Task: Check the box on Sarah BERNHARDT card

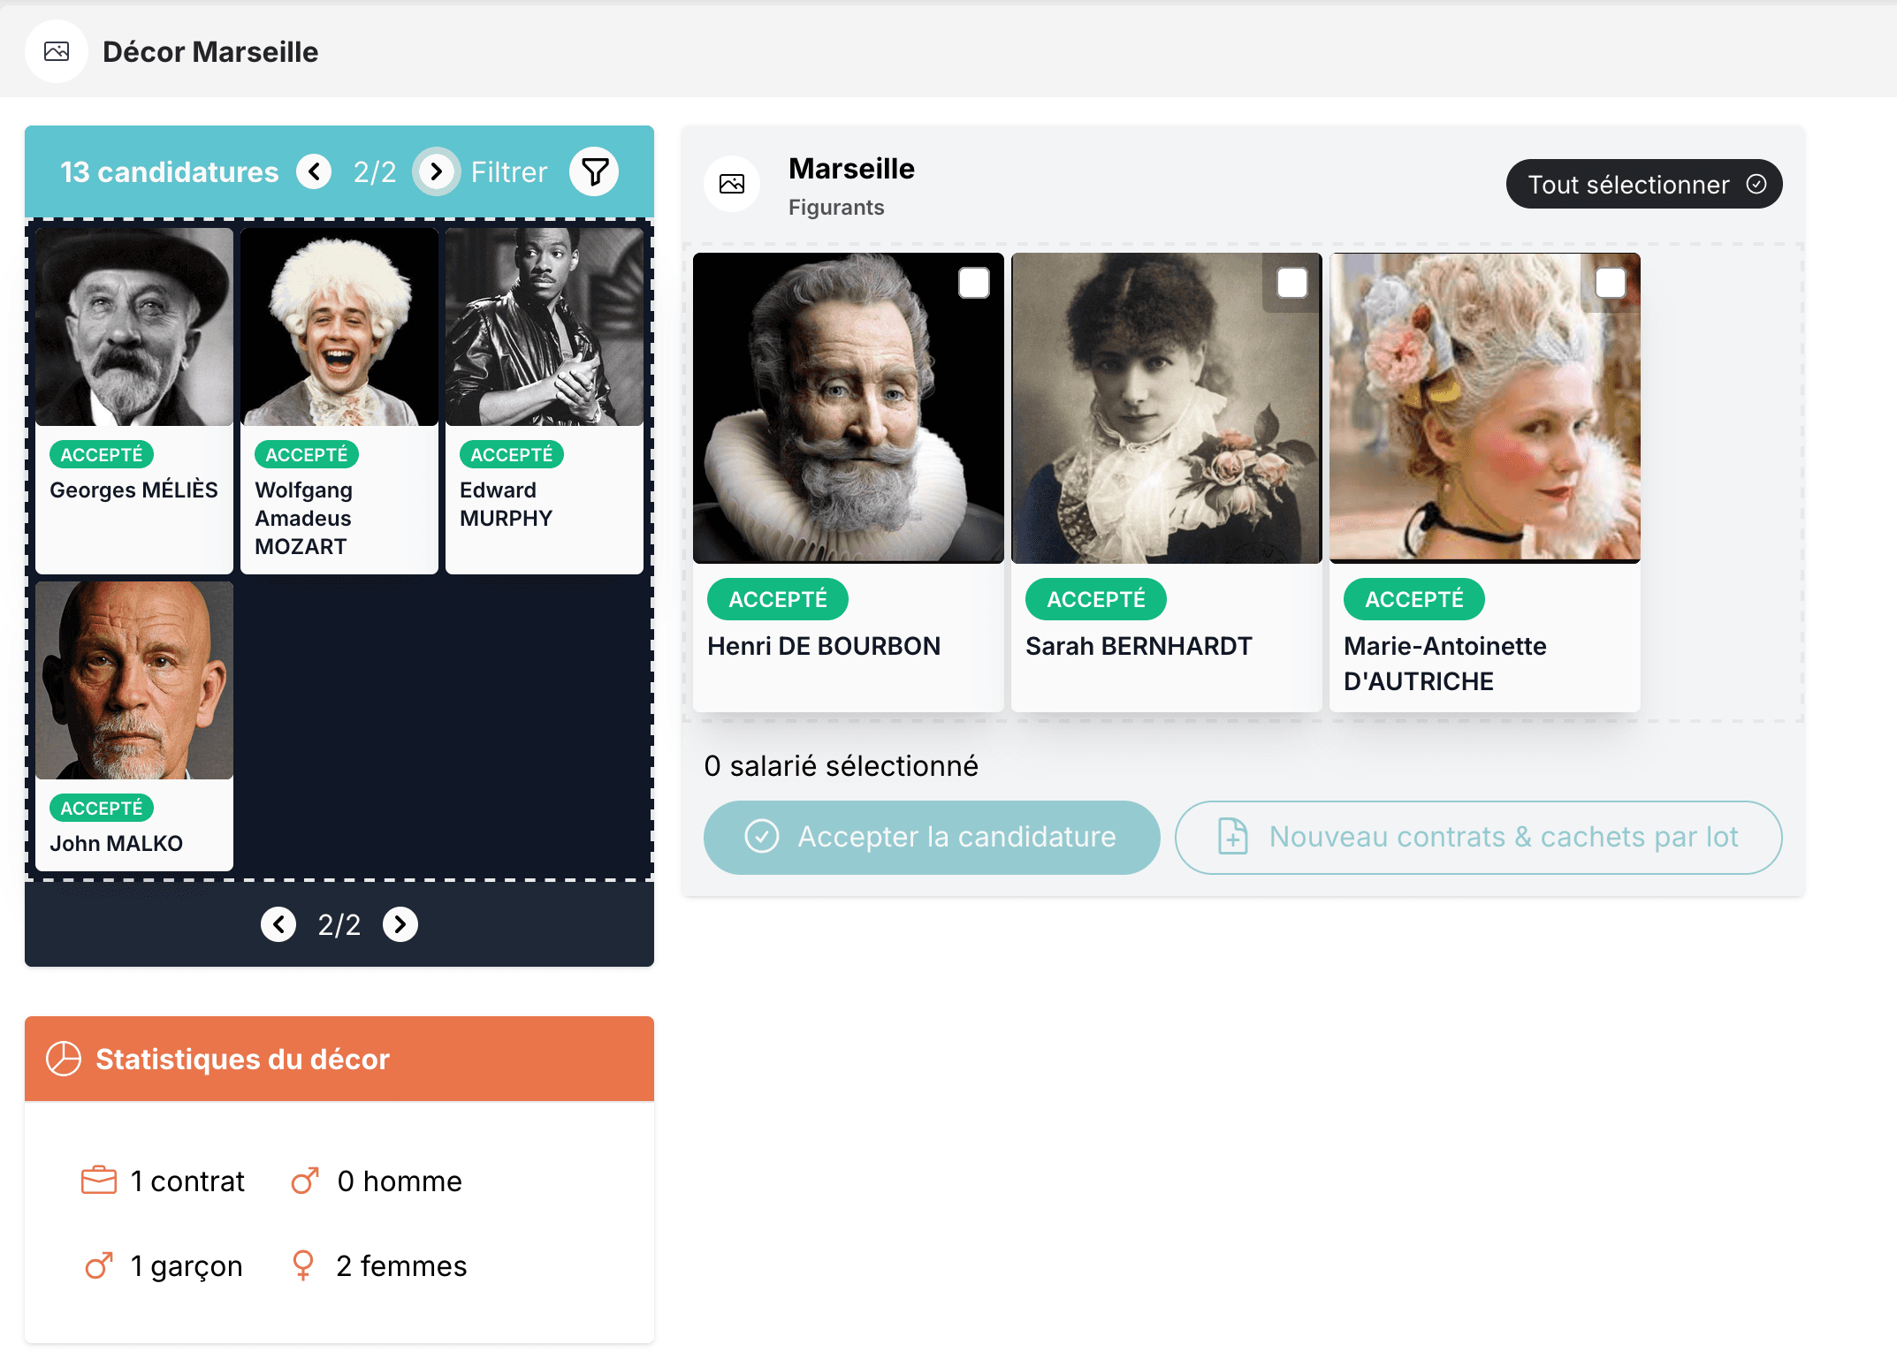Action: (x=1292, y=283)
